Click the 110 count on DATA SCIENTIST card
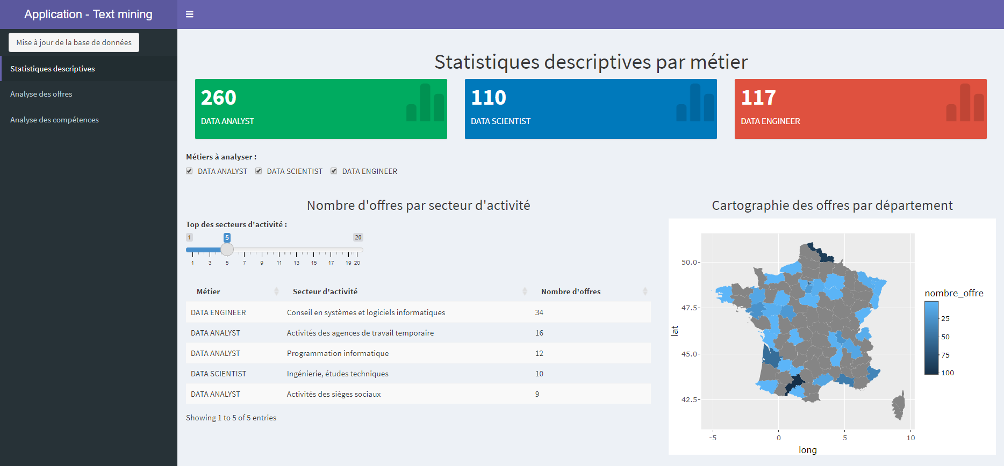This screenshot has width=1004, height=466. (489, 97)
